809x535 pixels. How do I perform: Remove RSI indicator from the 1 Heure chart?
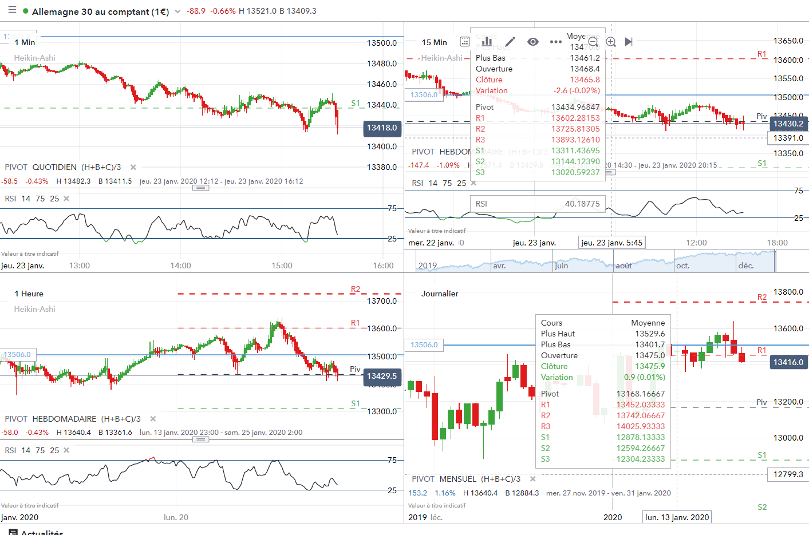pos(66,450)
